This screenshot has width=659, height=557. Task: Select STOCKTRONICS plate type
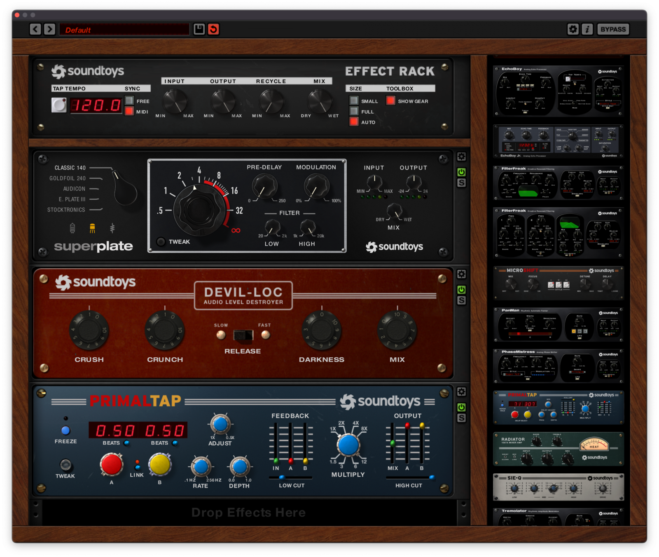point(66,210)
